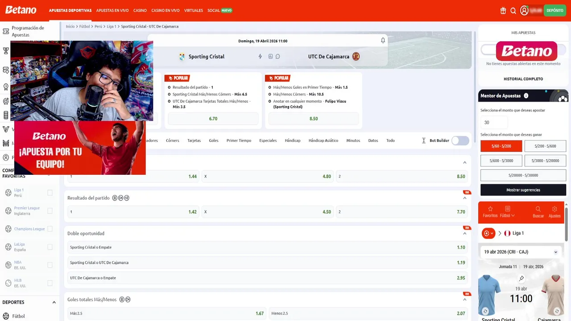Collapse the Goles totales Más/Menos section

click(464, 300)
